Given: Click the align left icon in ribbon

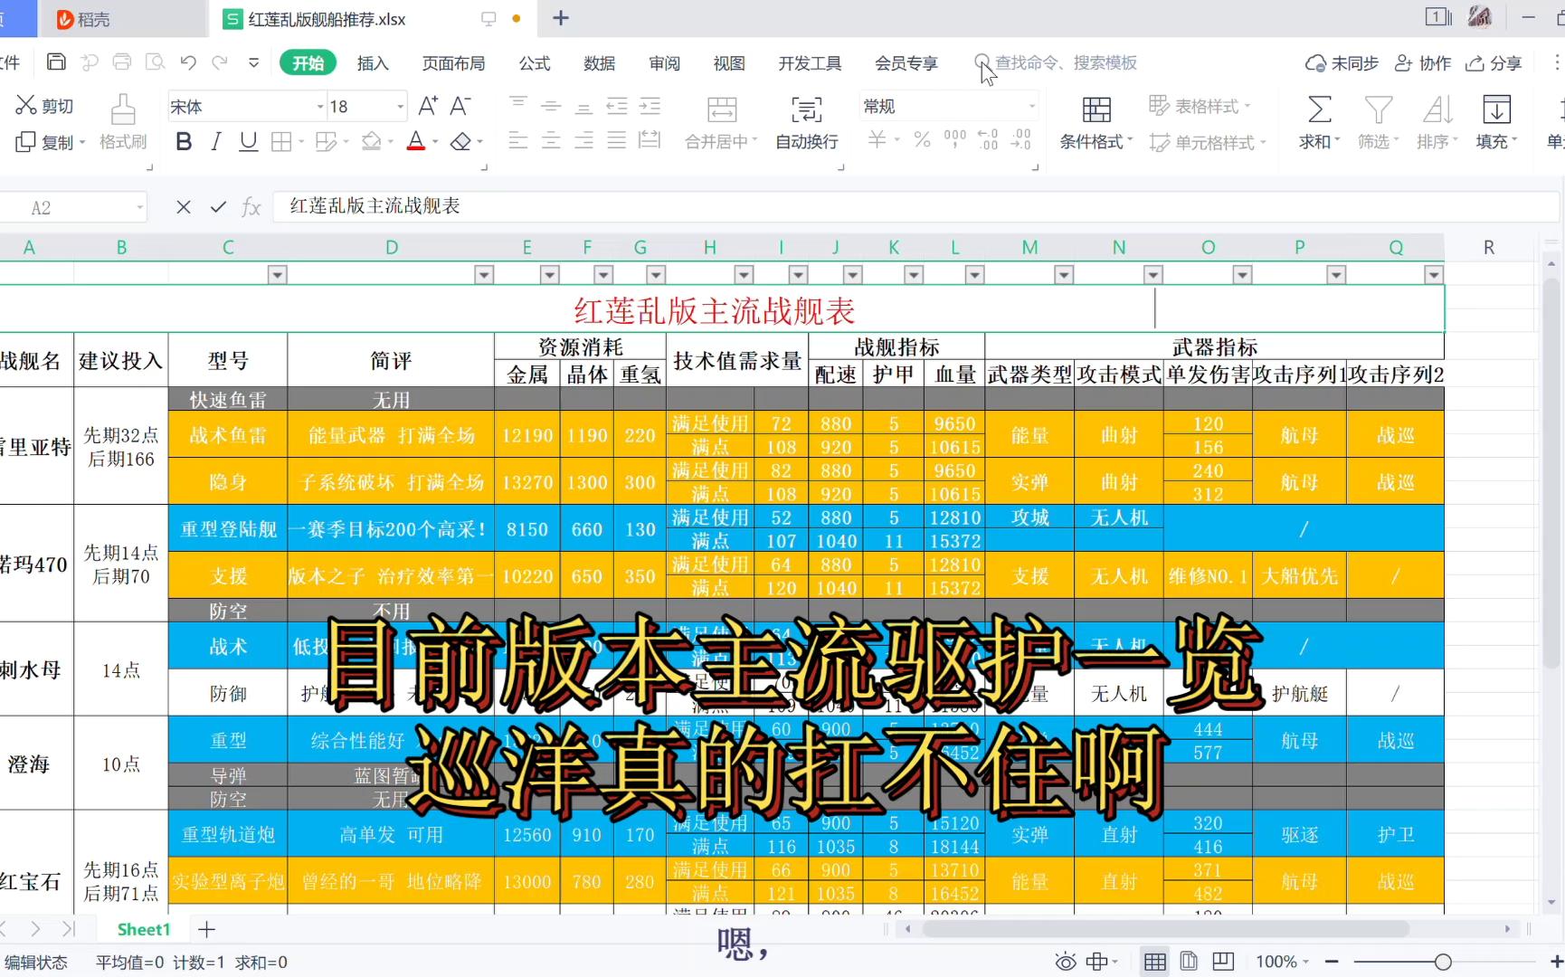Looking at the screenshot, I should 518,141.
